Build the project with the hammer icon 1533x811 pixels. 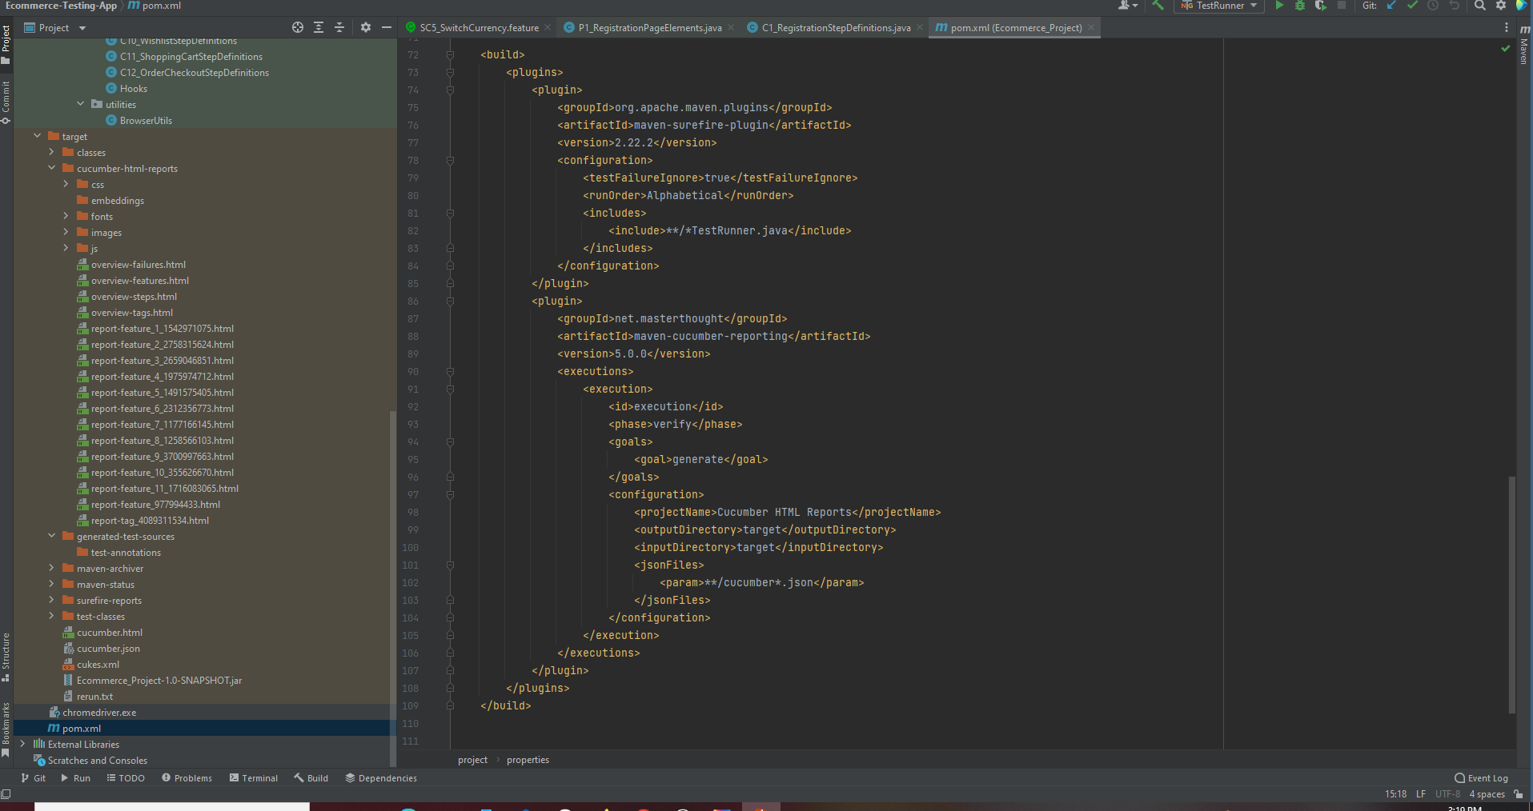click(1158, 6)
